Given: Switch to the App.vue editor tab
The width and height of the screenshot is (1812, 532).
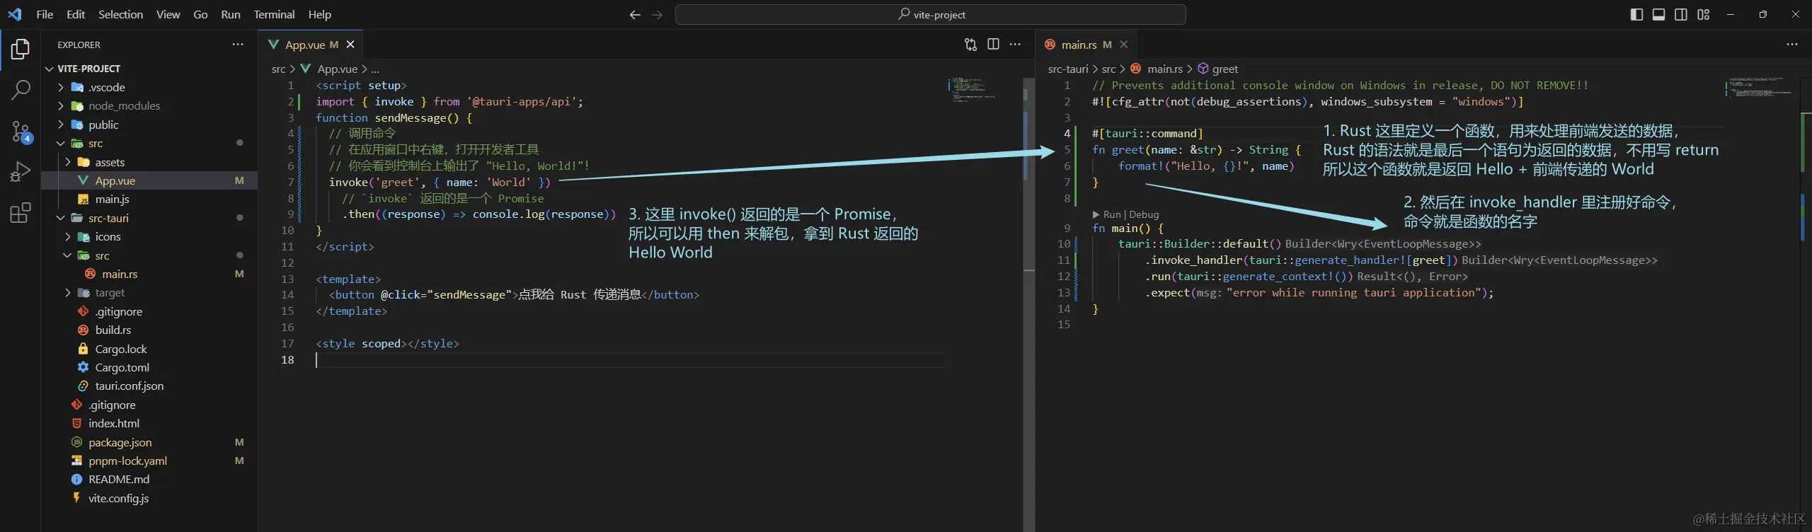Looking at the screenshot, I should click(311, 45).
